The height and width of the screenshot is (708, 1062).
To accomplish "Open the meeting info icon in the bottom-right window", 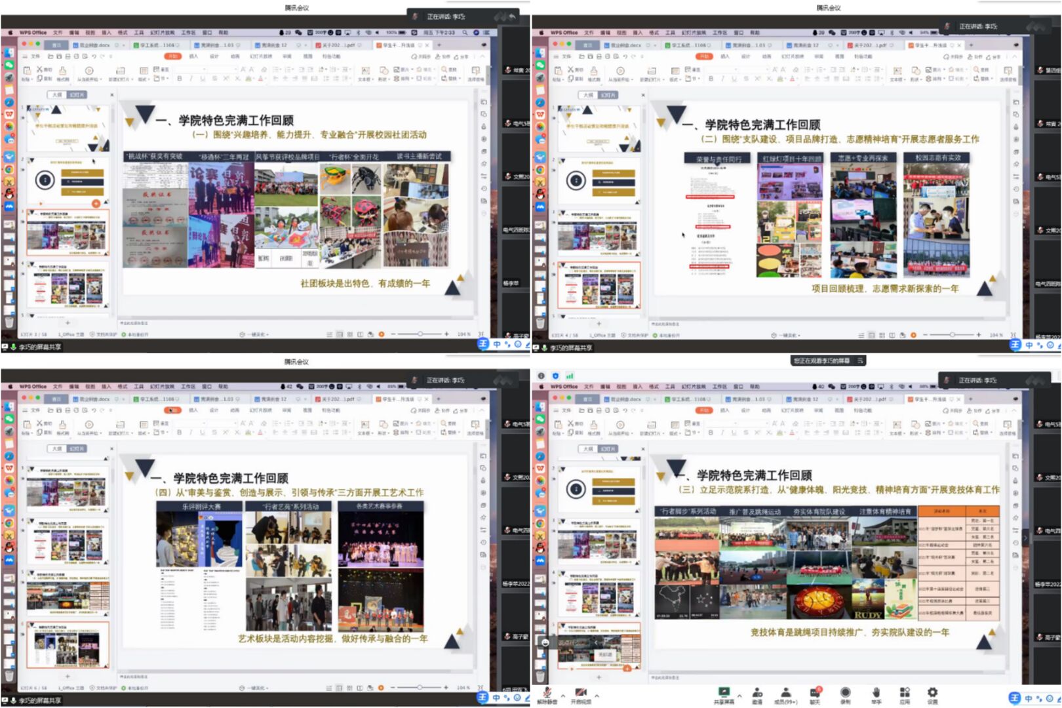I will click(x=541, y=376).
